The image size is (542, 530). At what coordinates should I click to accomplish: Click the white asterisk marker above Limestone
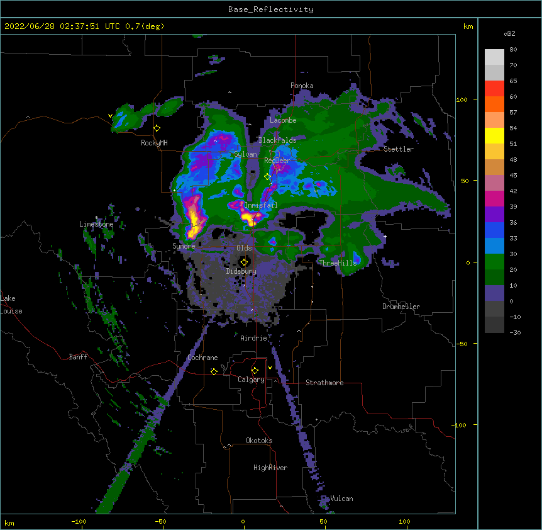click(96, 218)
